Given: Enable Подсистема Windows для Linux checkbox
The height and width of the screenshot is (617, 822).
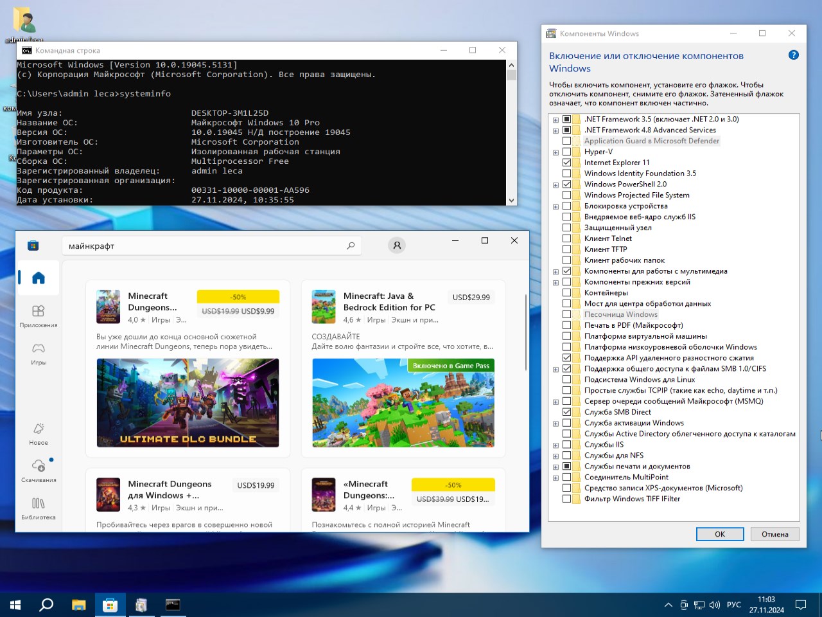Looking at the screenshot, I should [x=566, y=380].
